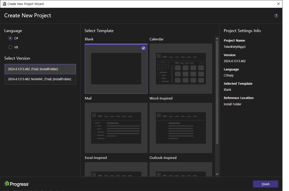Choose the 2024.4.1213.462 NoXAML (Trial) version
The image size is (289, 191).
coord(40,79)
